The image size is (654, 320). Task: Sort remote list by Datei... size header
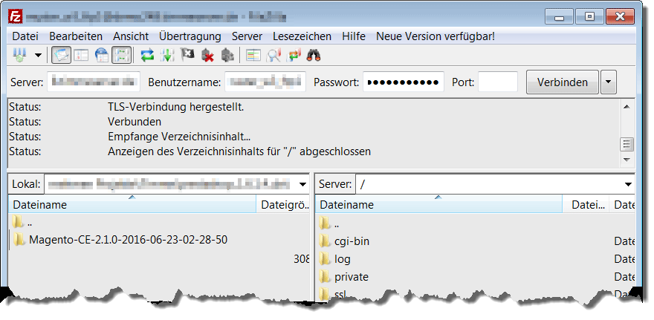[586, 205]
